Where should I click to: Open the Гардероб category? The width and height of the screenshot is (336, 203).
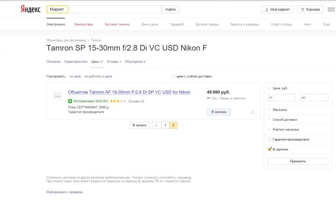tap(176, 24)
